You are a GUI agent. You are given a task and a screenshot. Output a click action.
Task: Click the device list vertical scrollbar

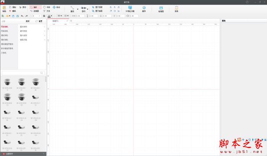[x=46, y=79]
